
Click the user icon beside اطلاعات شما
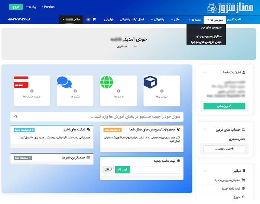[x=244, y=72]
